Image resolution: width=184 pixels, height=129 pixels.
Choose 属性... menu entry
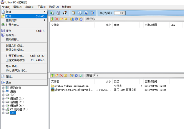(x=24, y=77)
